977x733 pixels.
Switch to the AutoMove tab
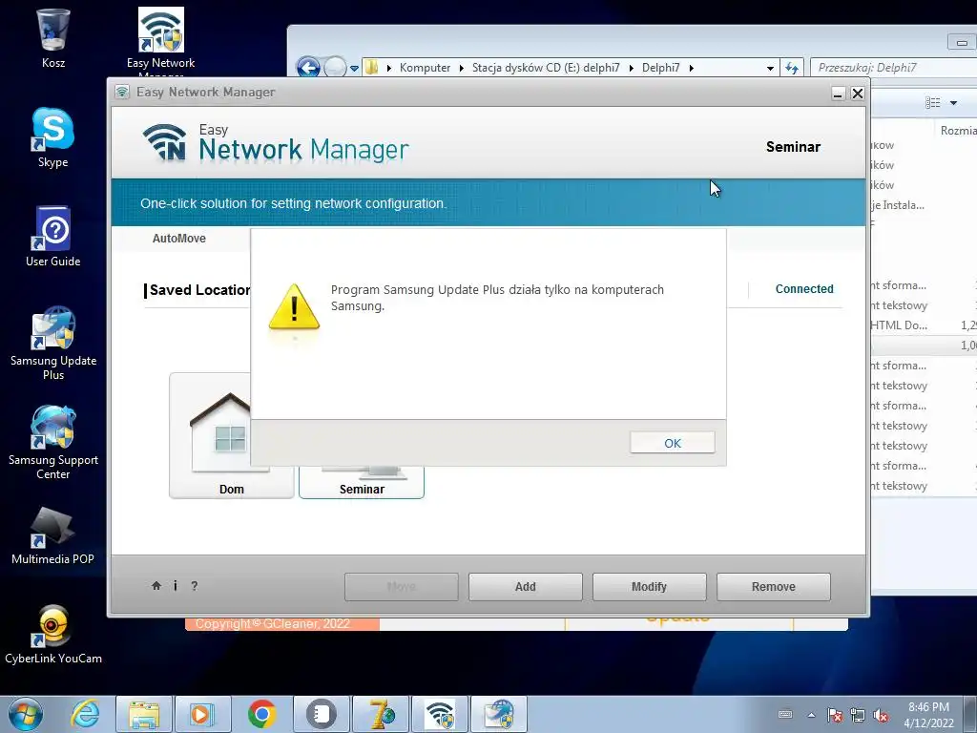coord(178,238)
